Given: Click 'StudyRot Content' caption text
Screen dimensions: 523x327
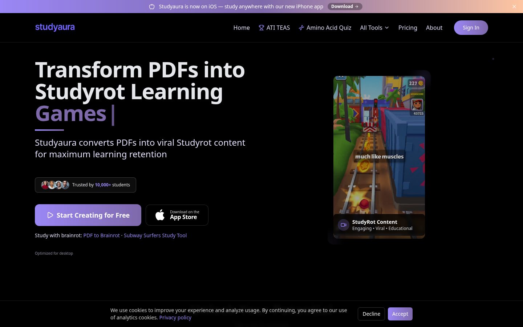Looking at the screenshot, I should [x=374, y=222].
